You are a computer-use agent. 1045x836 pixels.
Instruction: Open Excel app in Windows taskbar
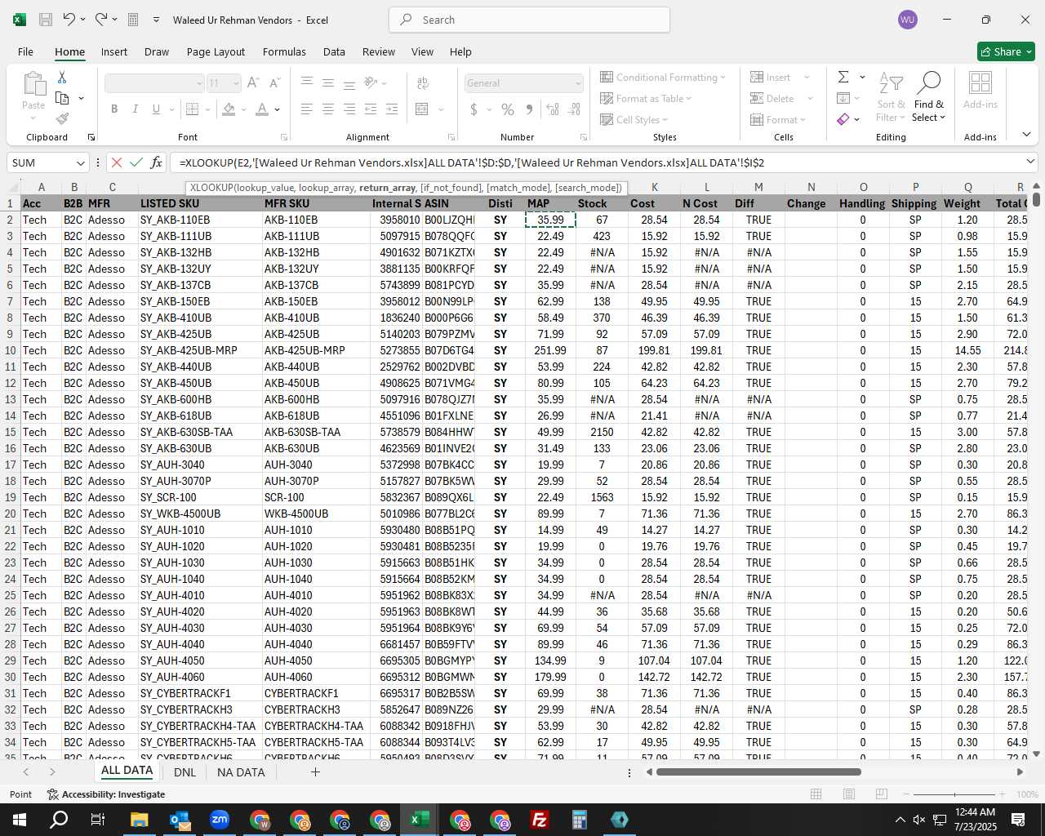[x=420, y=820]
